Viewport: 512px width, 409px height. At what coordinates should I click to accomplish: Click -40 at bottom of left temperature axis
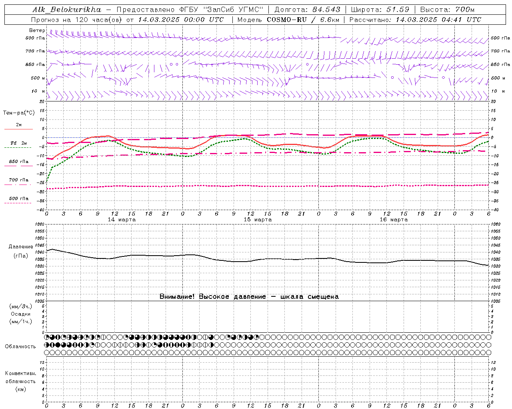[x=41, y=210]
